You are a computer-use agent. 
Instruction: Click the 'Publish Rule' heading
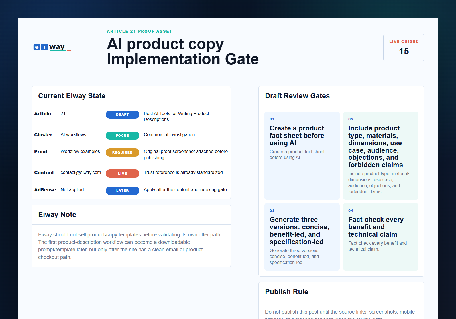click(x=286, y=292)
